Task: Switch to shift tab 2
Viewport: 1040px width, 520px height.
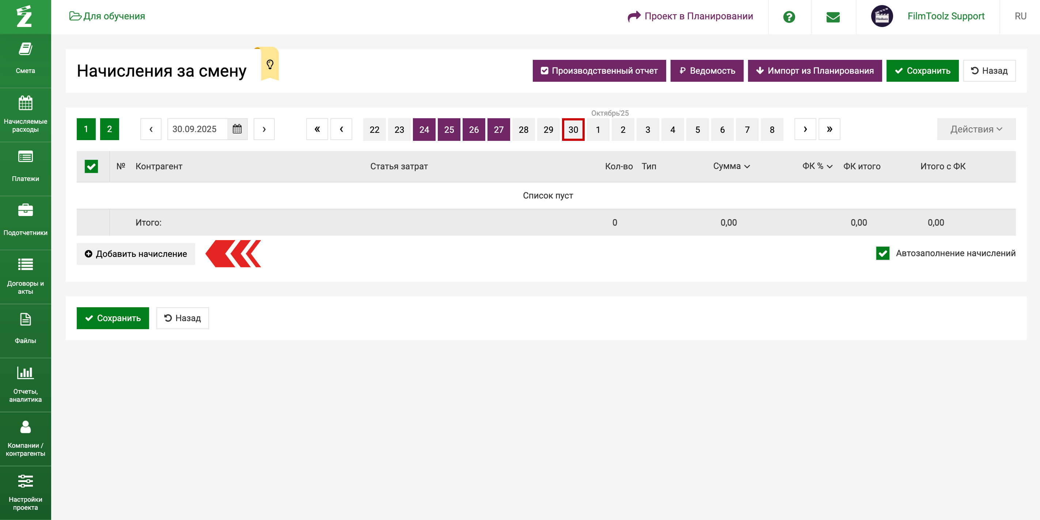Action: (109, 129)
